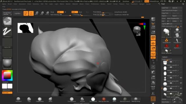
Task: Collapse the Subtool section header
Action: pos(165,57)
